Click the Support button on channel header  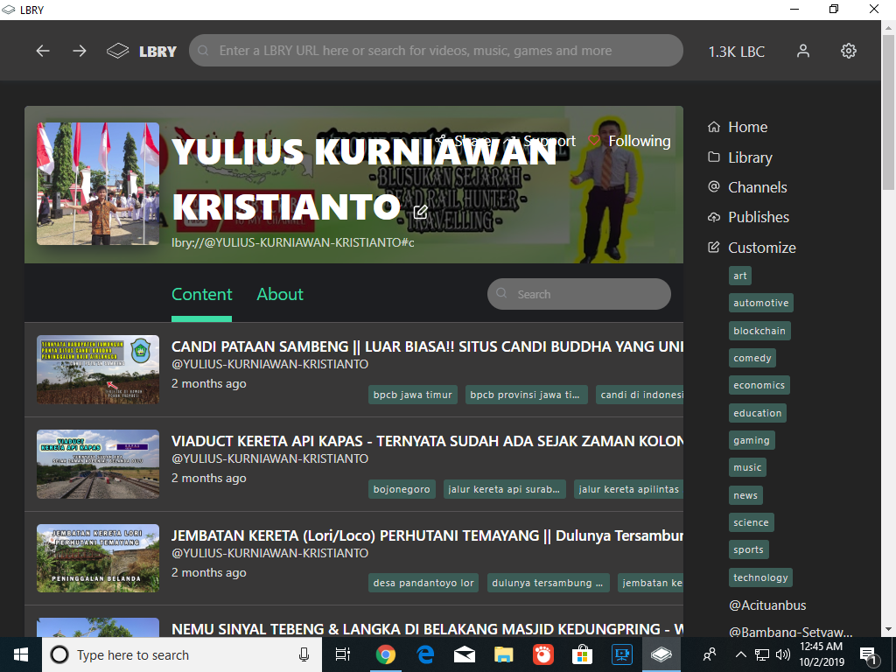541,141
